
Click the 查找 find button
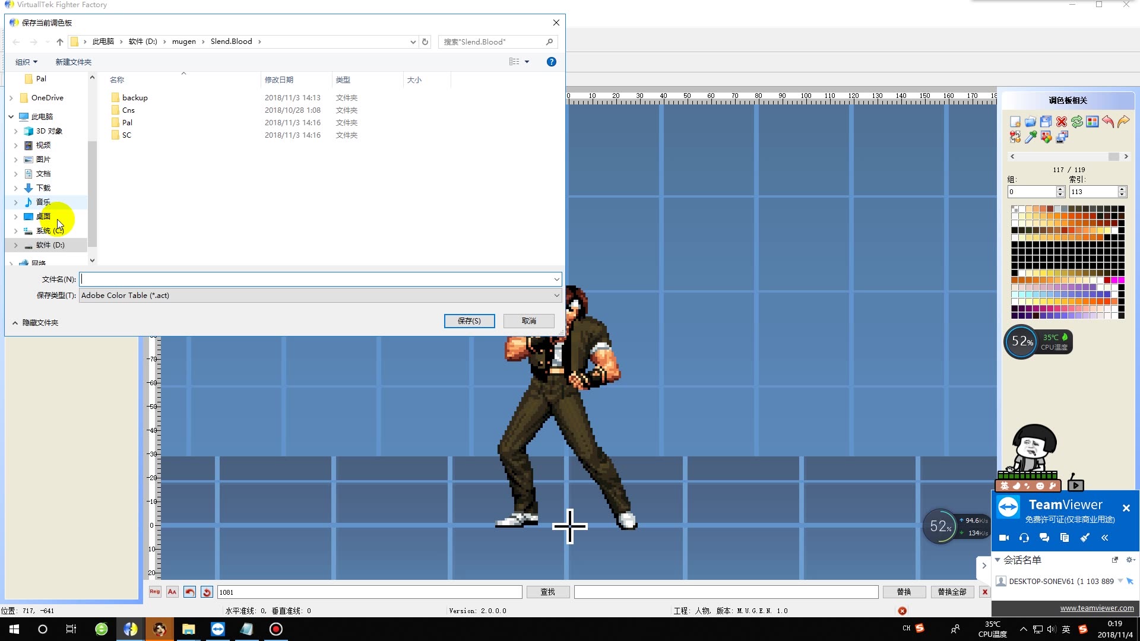(547, 592)
